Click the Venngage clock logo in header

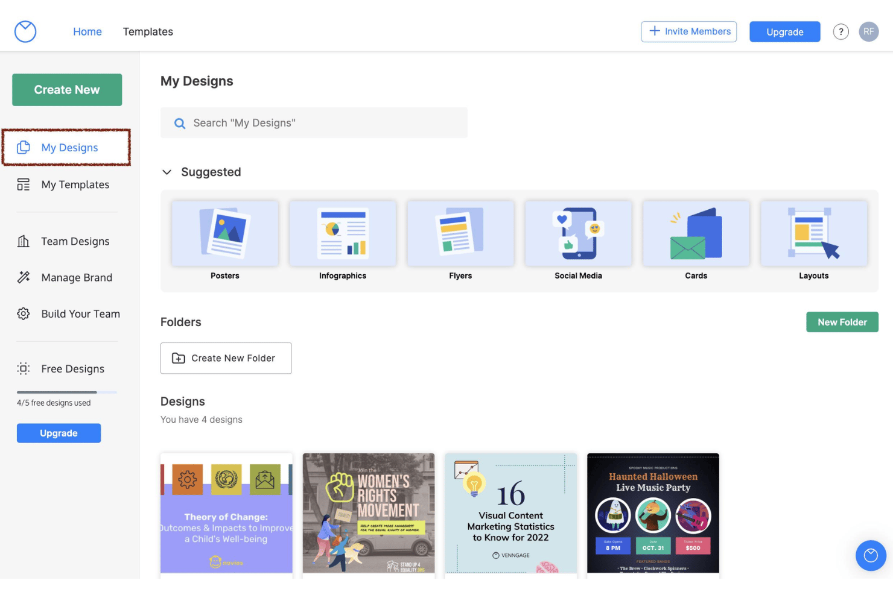pos(25,31)
